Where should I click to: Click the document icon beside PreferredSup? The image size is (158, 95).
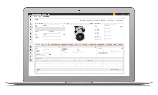coord(122,49)
